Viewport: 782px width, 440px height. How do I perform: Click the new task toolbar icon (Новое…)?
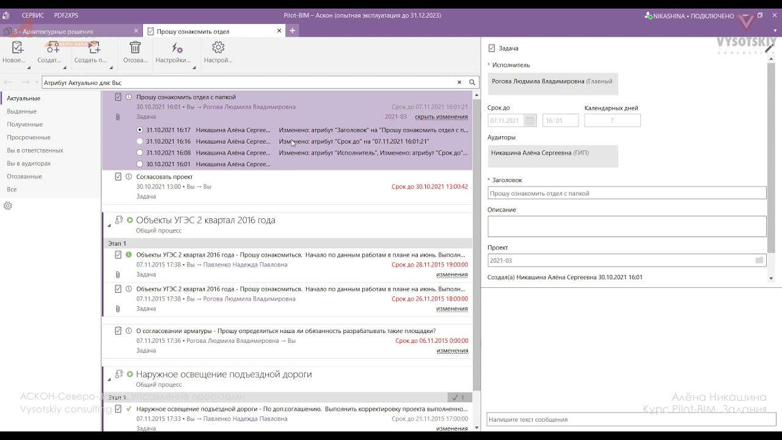tap(17, 48)
